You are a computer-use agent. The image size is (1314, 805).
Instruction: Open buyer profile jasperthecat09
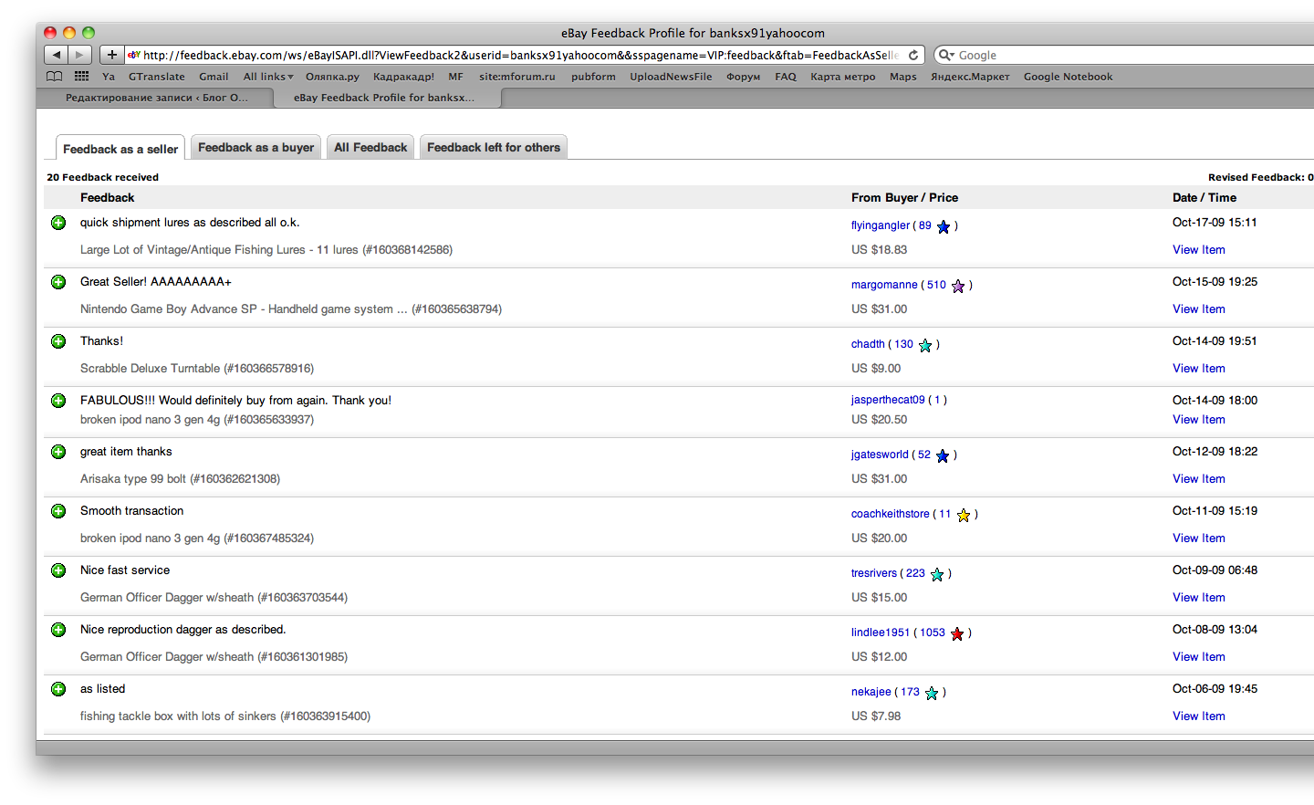[x=888, y=400]
